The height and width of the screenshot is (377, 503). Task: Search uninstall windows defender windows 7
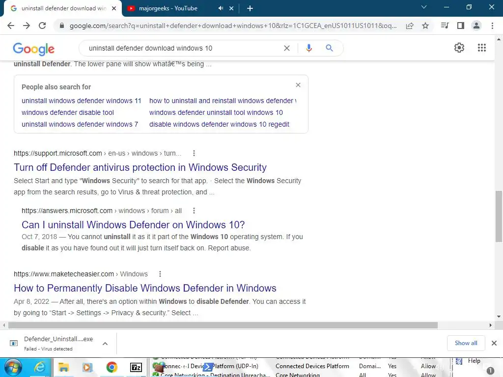point(80,124)
